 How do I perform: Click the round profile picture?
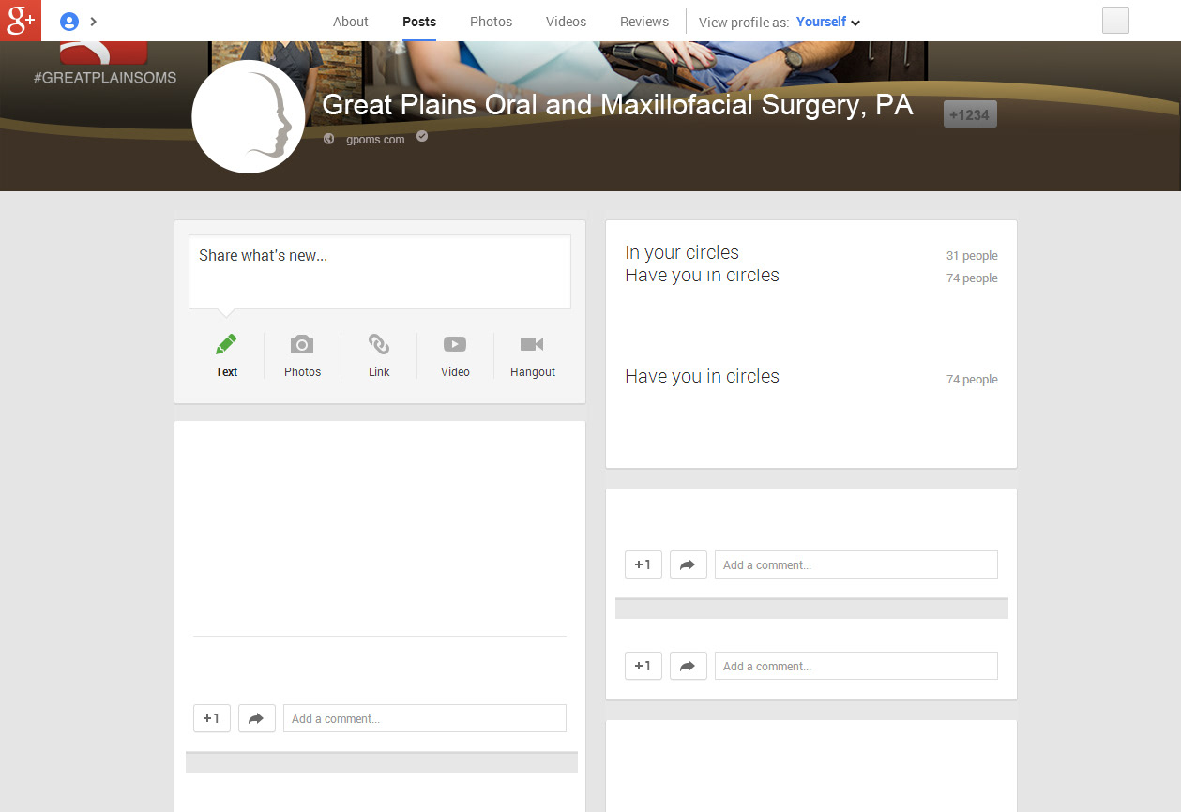coord(249,117)
